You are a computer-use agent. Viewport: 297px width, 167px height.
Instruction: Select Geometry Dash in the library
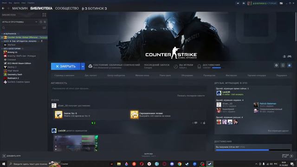15,74
